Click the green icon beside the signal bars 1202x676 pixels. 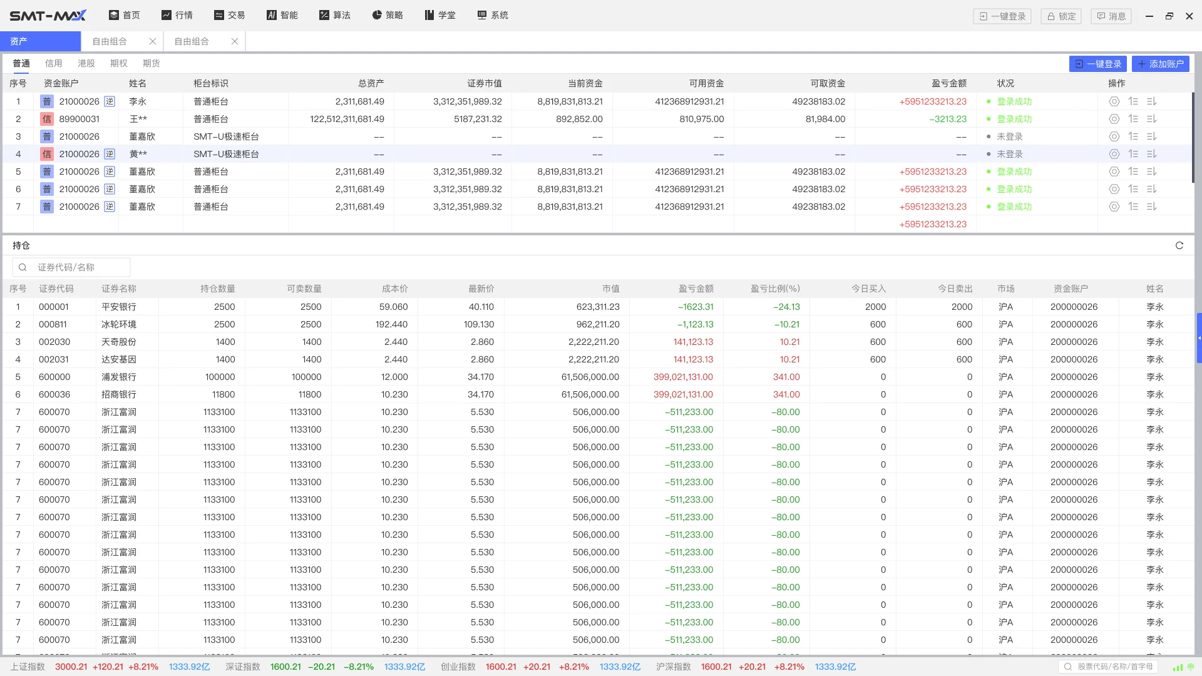click(1191, 667)
